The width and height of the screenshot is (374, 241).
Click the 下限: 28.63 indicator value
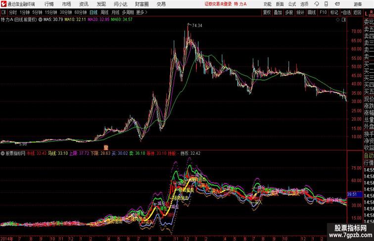click(100, 153)
